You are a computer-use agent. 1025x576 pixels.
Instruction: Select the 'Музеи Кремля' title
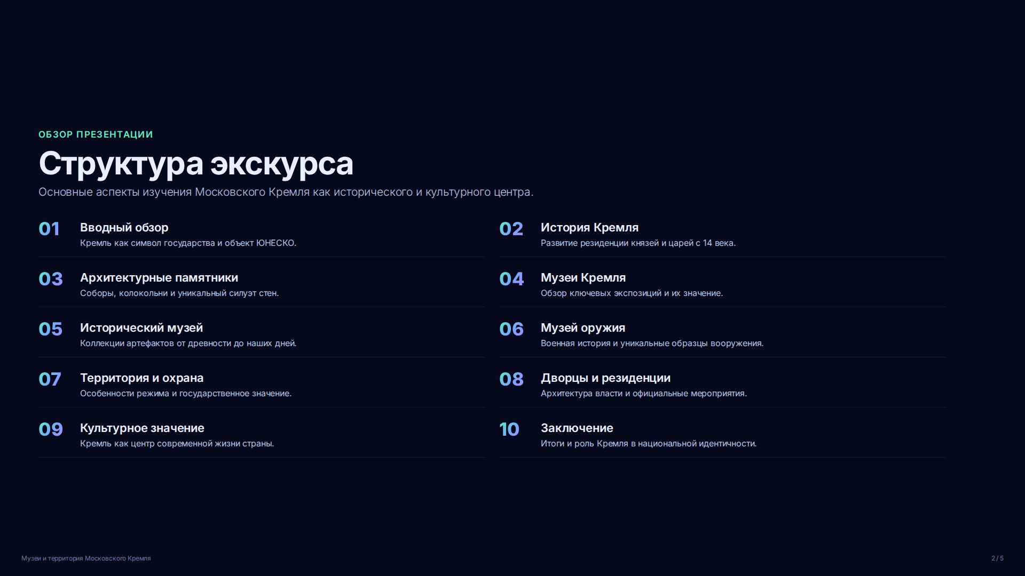(583, 278)
